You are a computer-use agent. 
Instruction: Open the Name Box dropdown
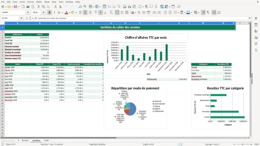[21, 18]
